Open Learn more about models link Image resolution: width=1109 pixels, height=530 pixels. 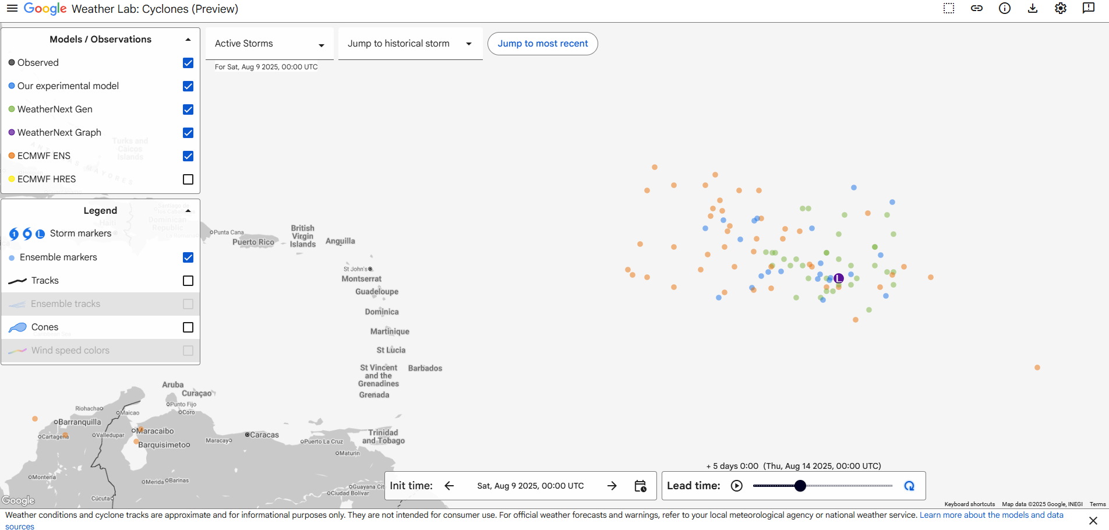[991, 515]
